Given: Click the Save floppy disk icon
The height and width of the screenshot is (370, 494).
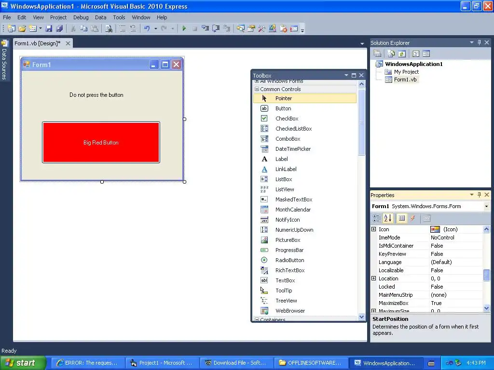Looking at the screenshot, I should 49,28.
